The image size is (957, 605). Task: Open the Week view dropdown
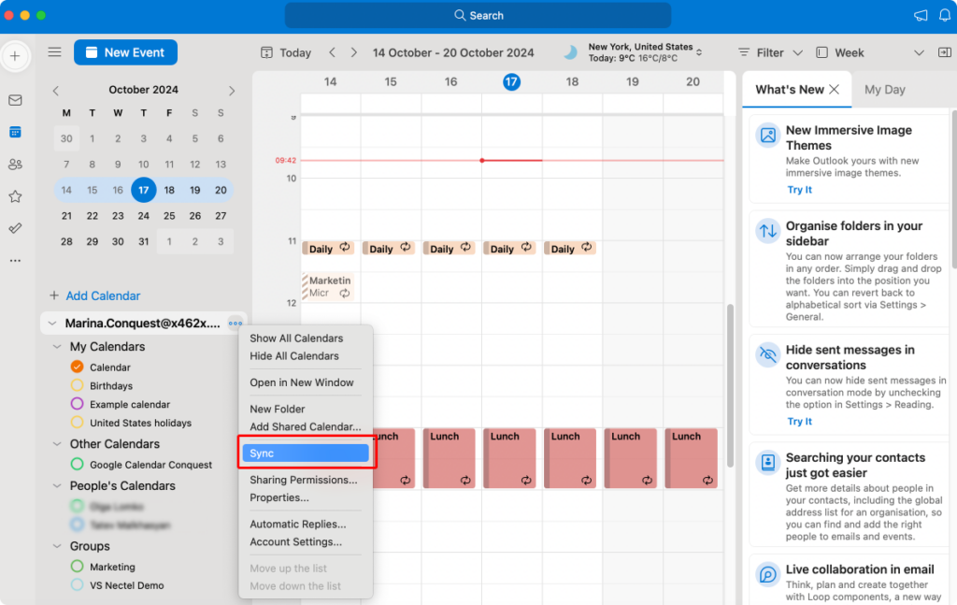(870, 52)
